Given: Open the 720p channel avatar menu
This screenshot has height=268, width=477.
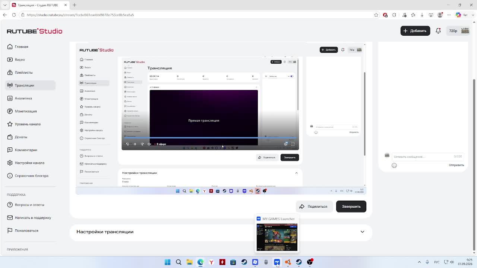Looking at the screenshot, I should click(459, 31).
